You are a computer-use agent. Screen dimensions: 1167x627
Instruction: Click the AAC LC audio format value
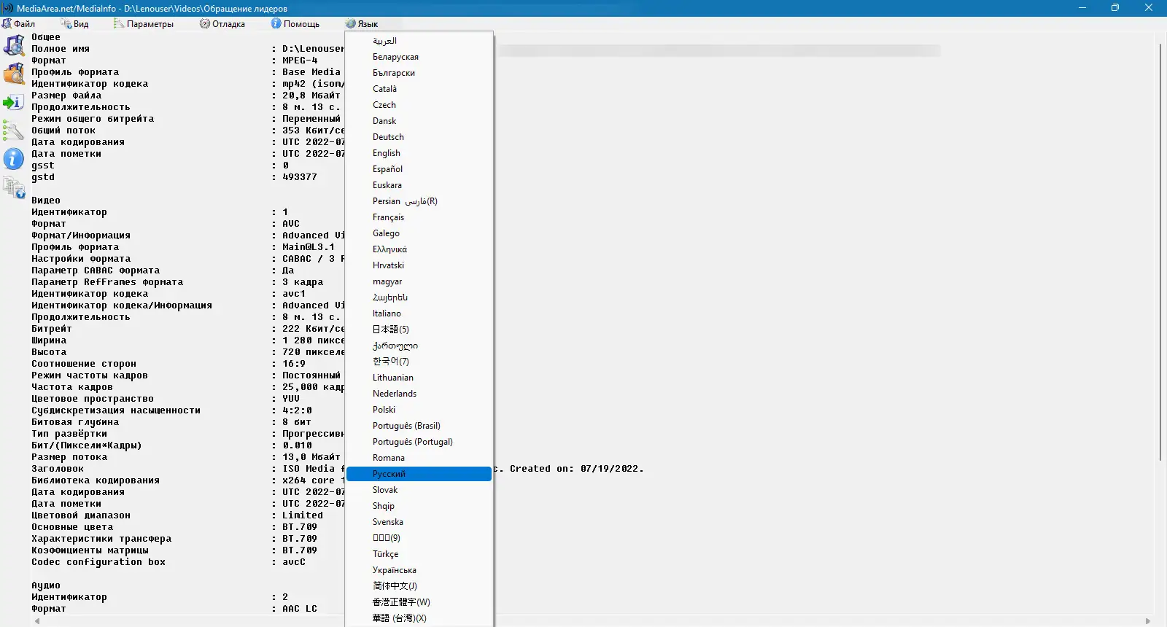(x=300, y=609)
